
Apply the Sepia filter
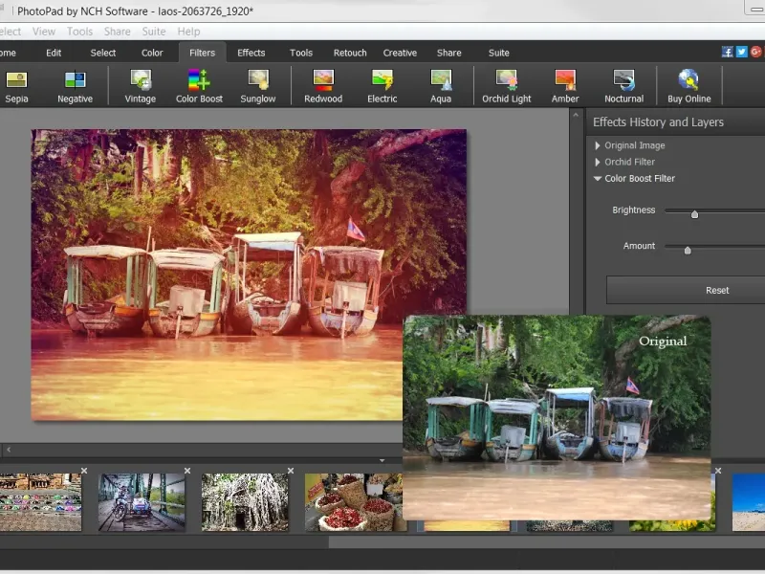(16, 86)
